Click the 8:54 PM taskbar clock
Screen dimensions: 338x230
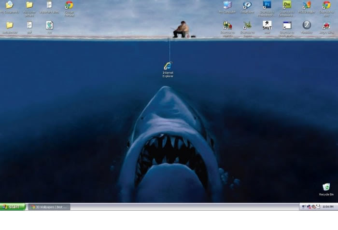pyautogui.click(x=328, y=207)
